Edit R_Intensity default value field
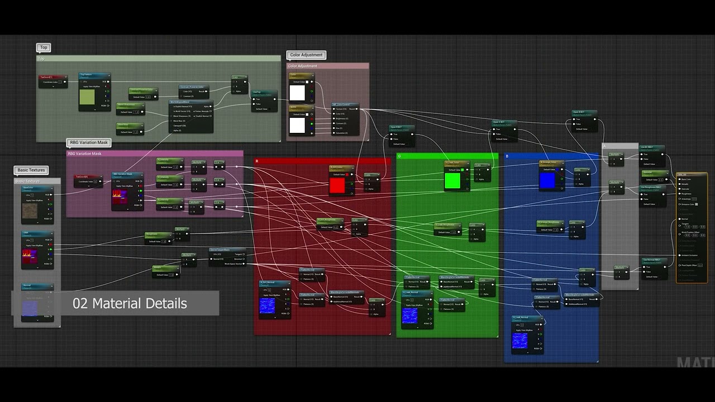The height and width of the screenshot is (402, 715). tap(175, 167)
